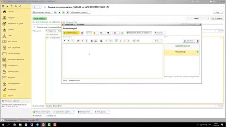This screenshot has width=226, height=127.
Task: Click the notifications bell icon in the top-left panel
Action: 20,6
